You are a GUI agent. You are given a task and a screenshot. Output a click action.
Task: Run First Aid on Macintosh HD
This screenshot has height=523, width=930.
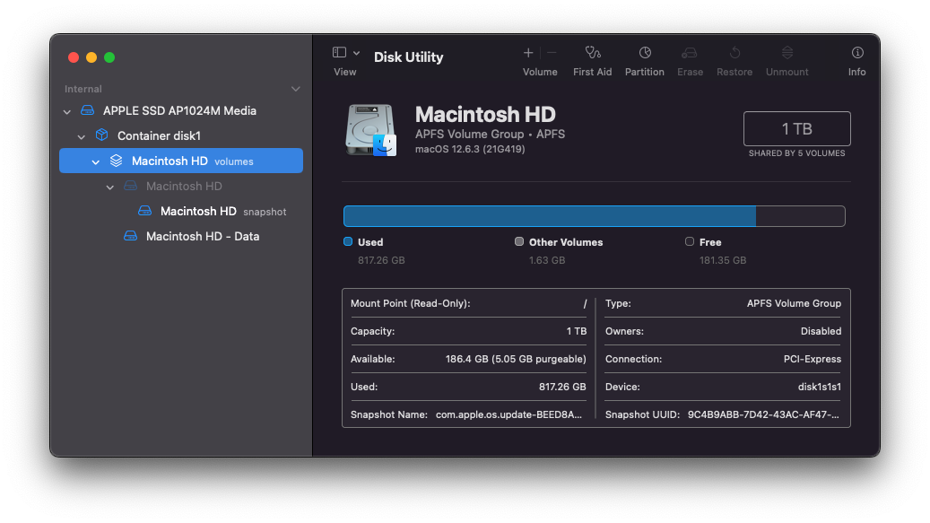592,57
